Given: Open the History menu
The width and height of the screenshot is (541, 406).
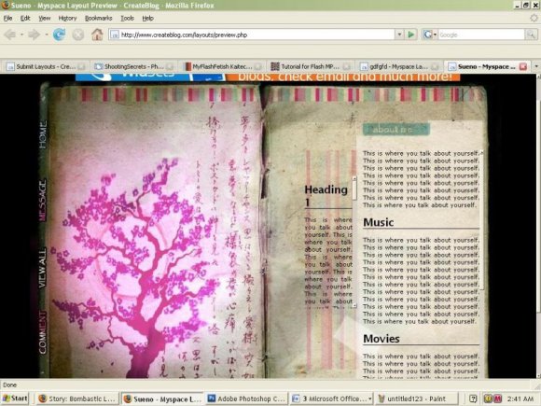Looking at the screenshot, I should point(67,19).
